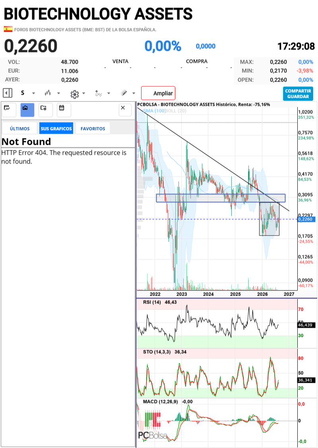Open the S timeframe selector
This screenshot has height=448, width=318.
coord(23,93)
